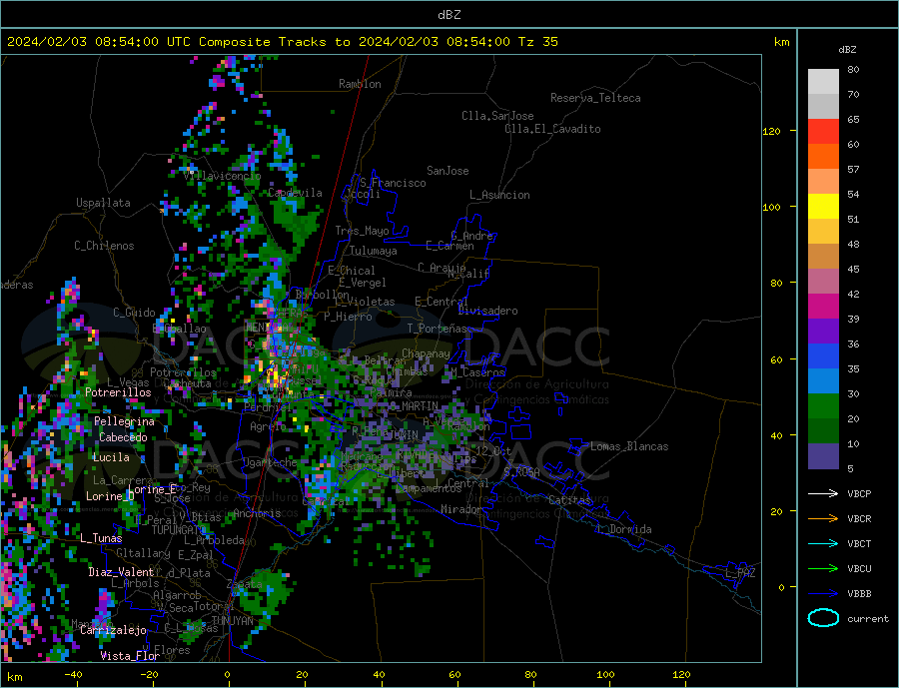The image size is (899, 688).
Task: Click the 'L_Dormida' map label
Action: 625,529
